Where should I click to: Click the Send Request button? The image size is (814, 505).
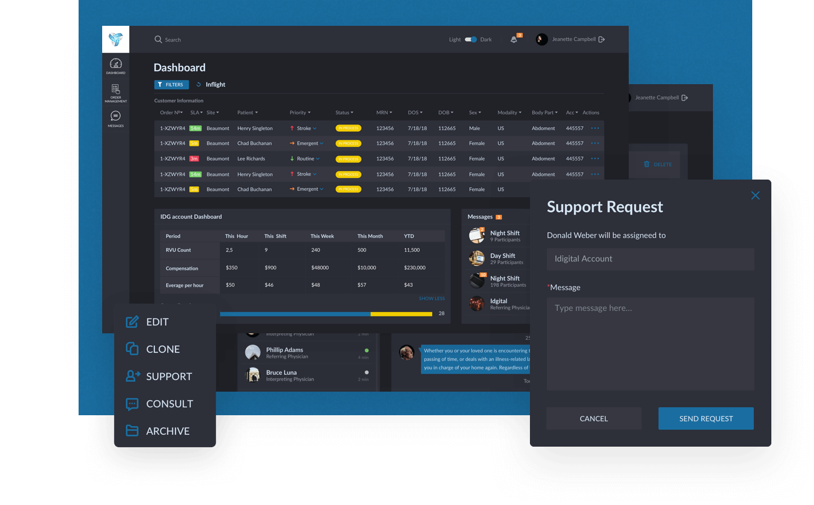point(706,419)
